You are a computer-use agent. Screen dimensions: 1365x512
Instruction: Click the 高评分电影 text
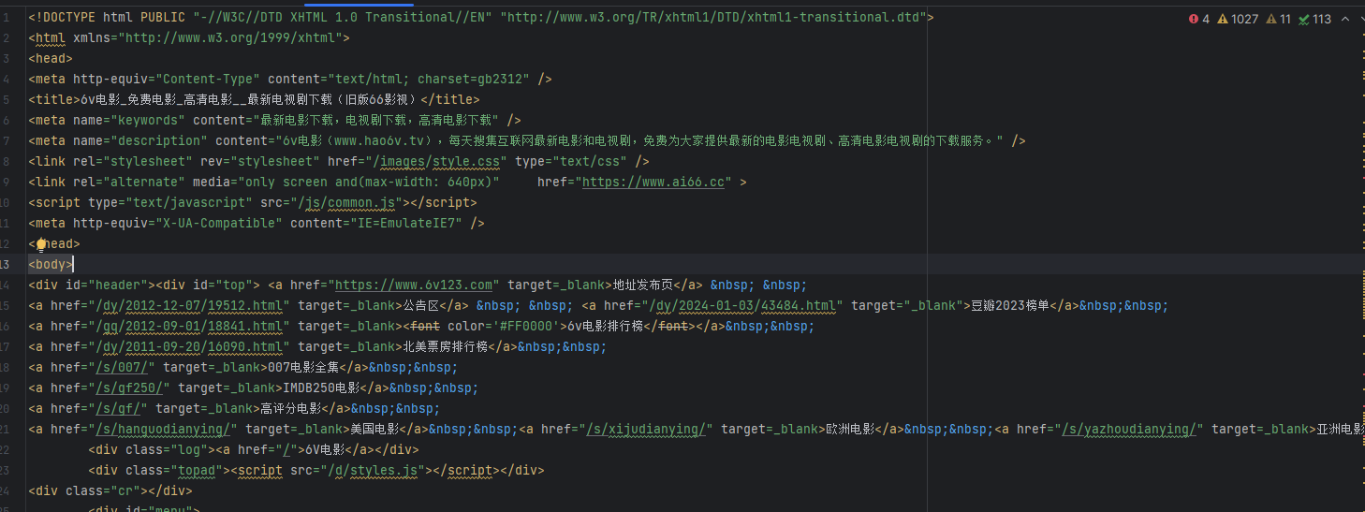tap(290, 408)
